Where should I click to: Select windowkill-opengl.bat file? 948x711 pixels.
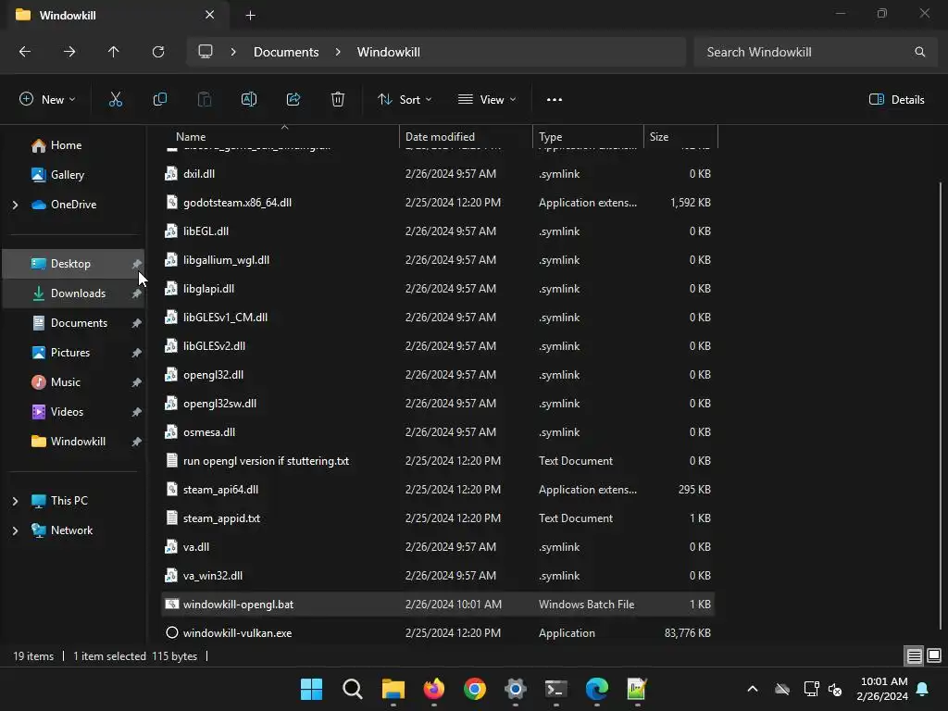[438, 604]
